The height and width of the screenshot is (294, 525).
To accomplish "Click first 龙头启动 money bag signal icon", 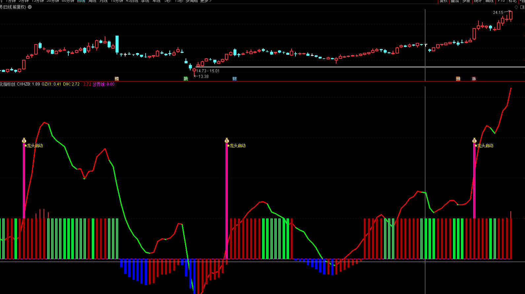I will [24, 141].
